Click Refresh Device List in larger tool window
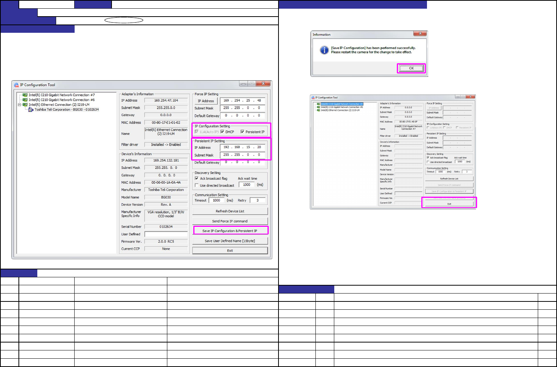This screenshot has height=367, width=557. point(230,211)
